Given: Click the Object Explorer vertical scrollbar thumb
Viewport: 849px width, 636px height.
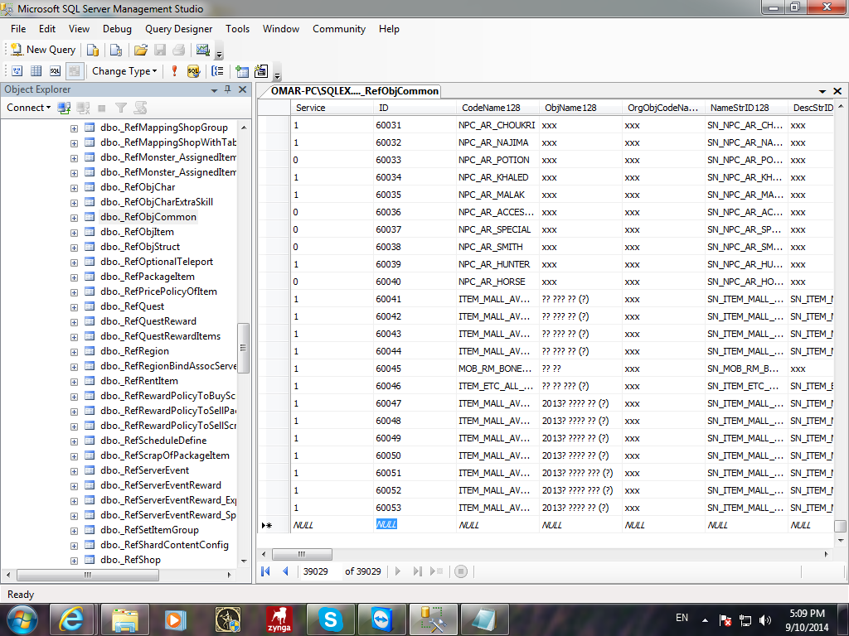Looking at the screenshot, I should (243, 348).
